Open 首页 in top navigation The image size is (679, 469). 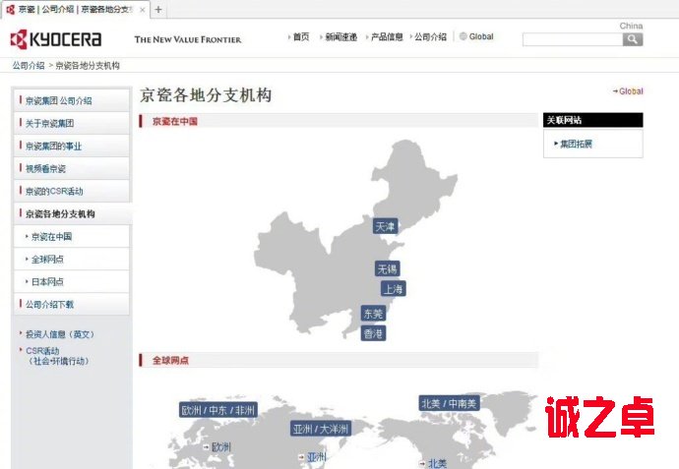[301, 36]
